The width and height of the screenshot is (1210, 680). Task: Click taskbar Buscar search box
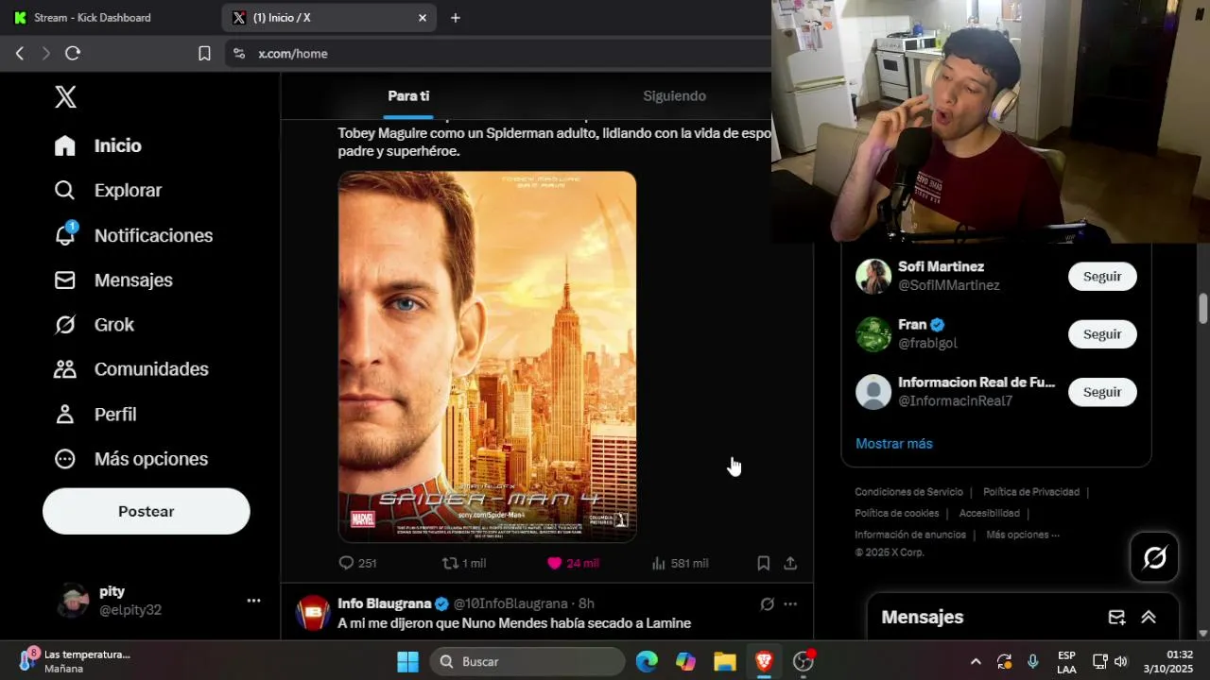coord(527,661)
